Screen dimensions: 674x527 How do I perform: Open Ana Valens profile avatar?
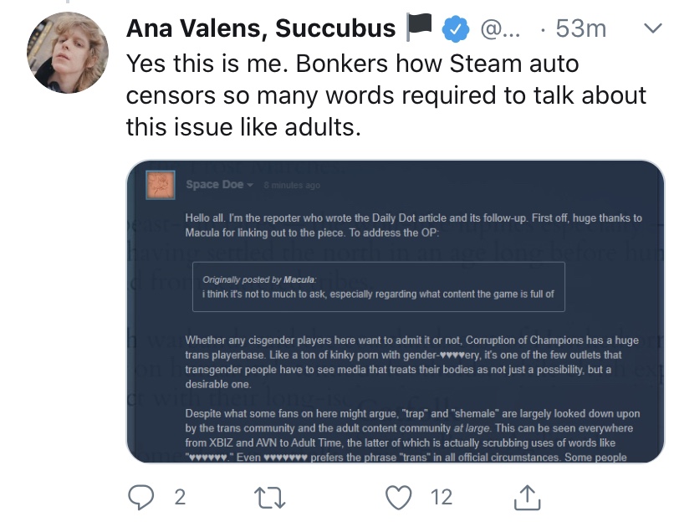pos(69,53)
